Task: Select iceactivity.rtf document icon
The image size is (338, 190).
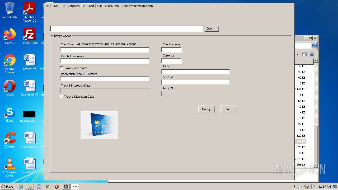Action: (x=29, y=165)
